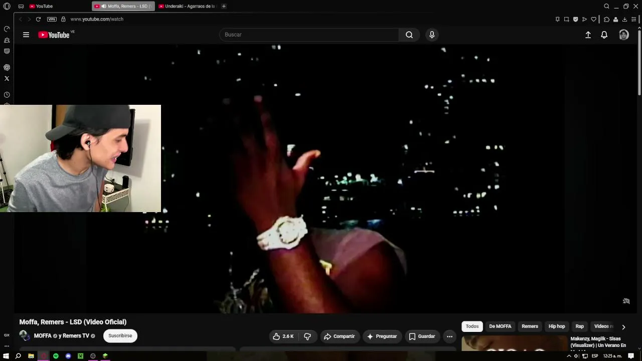This screenshot has height=361, width=642.
Task: Open YouTube account avatar menu
Action: point(624,35)
